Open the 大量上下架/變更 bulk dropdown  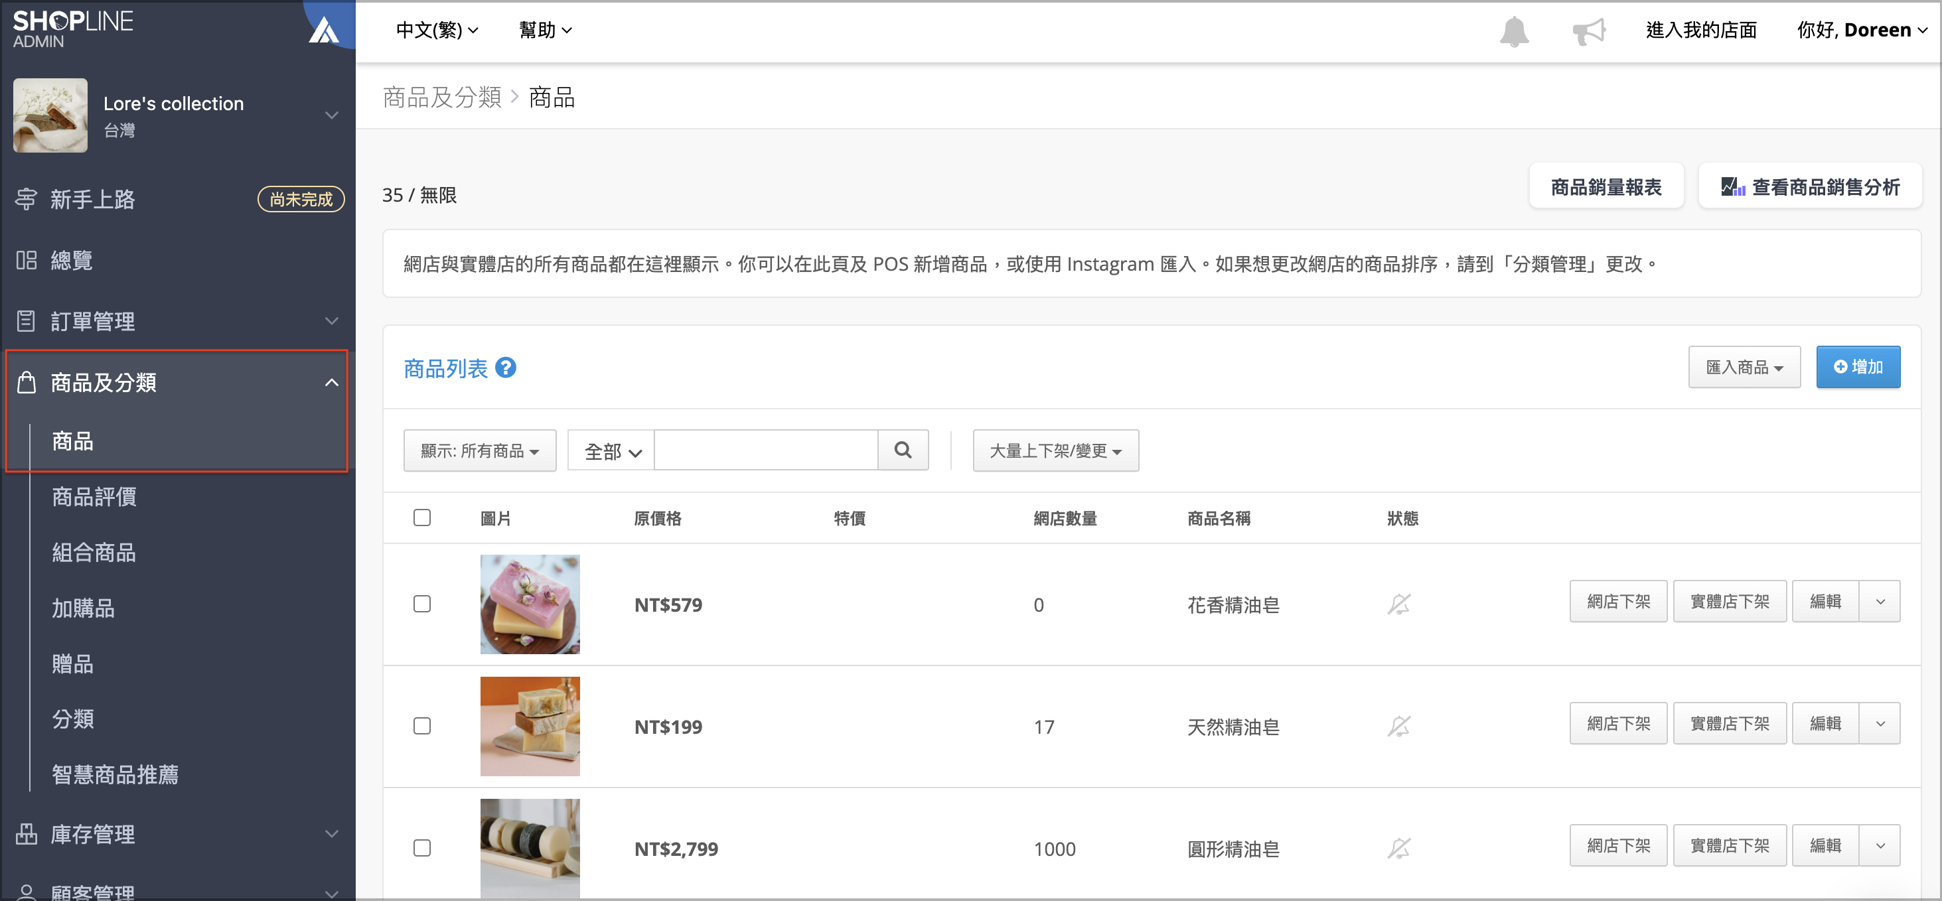(x=1055, y=450)
